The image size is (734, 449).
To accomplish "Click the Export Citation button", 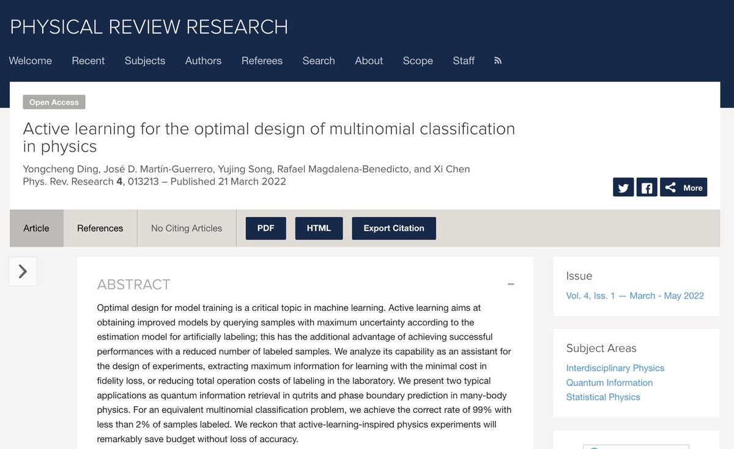I will coord(394,228).
